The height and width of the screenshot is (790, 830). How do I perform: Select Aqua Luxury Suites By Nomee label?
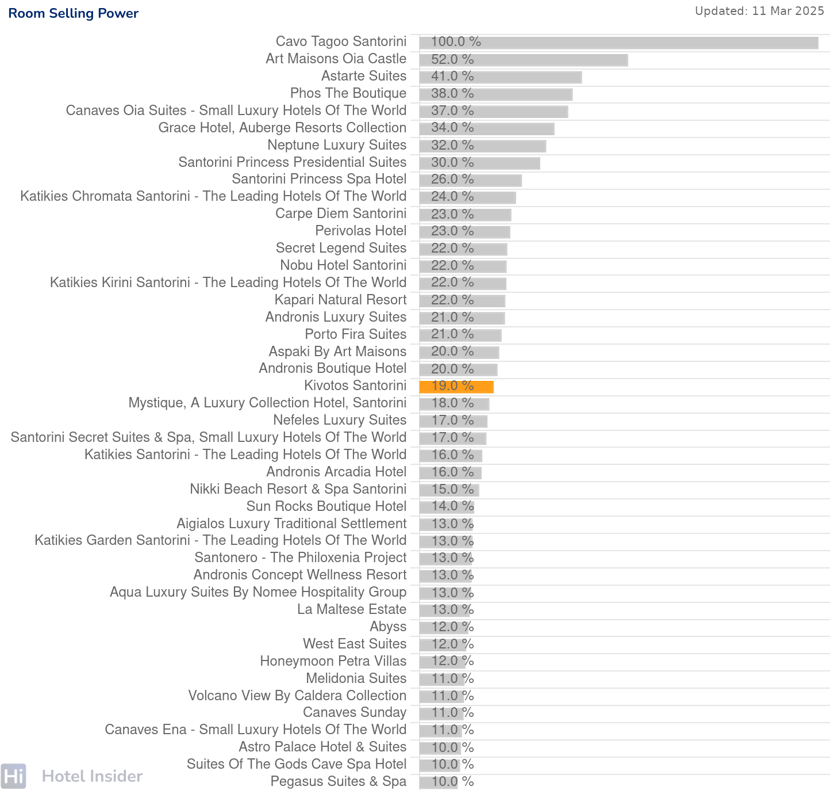258,592
